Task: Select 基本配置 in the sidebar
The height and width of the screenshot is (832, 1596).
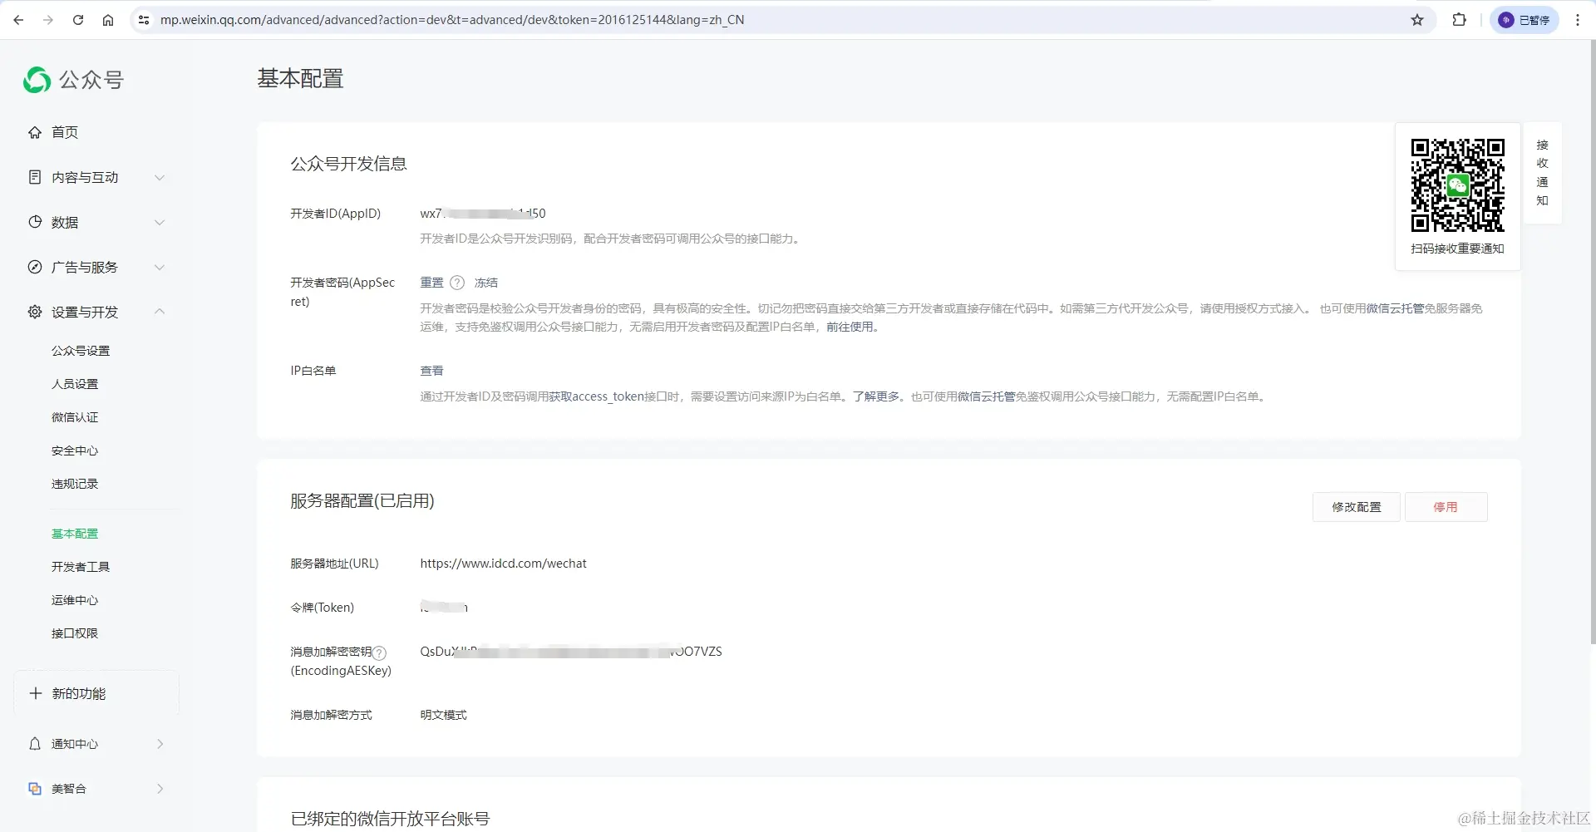Action: pyautogui.click(x=74, y=533)
